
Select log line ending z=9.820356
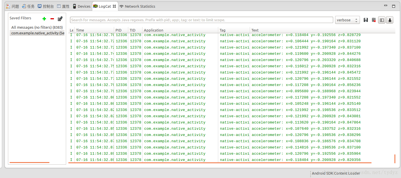tap(232, 160)
